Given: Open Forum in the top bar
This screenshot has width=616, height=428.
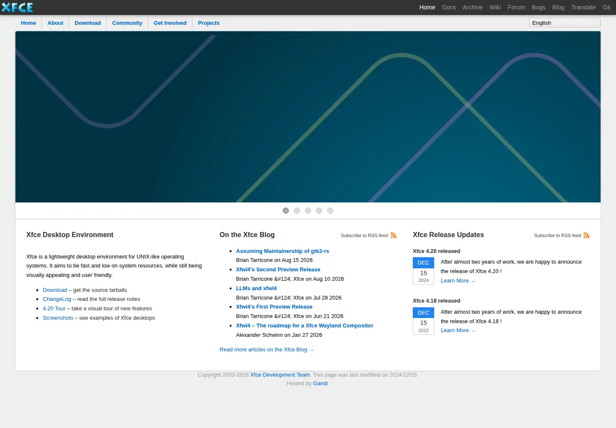Looking at the screenshot, I should tap(516, 7).
